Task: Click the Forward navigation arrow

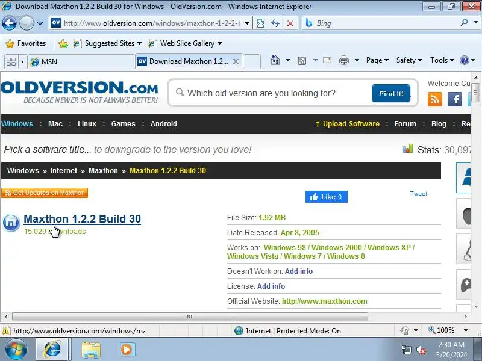Action: (x=27, y=23)
